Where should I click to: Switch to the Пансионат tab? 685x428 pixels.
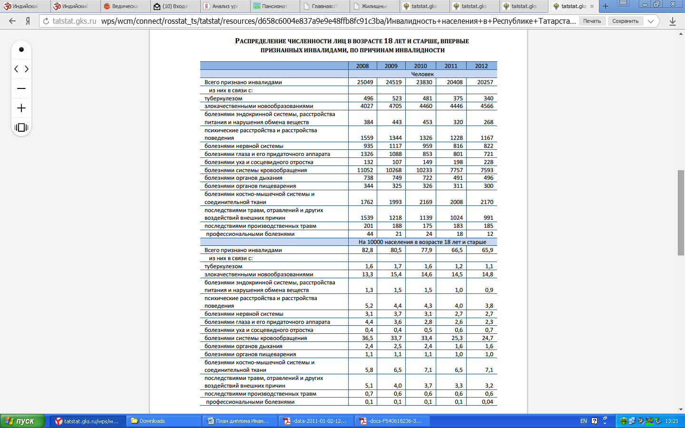276,6
